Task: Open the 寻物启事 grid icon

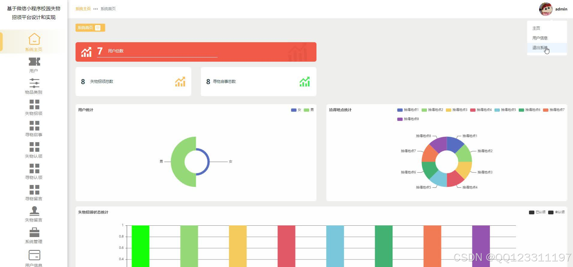Action: click(x=34, y=126)
